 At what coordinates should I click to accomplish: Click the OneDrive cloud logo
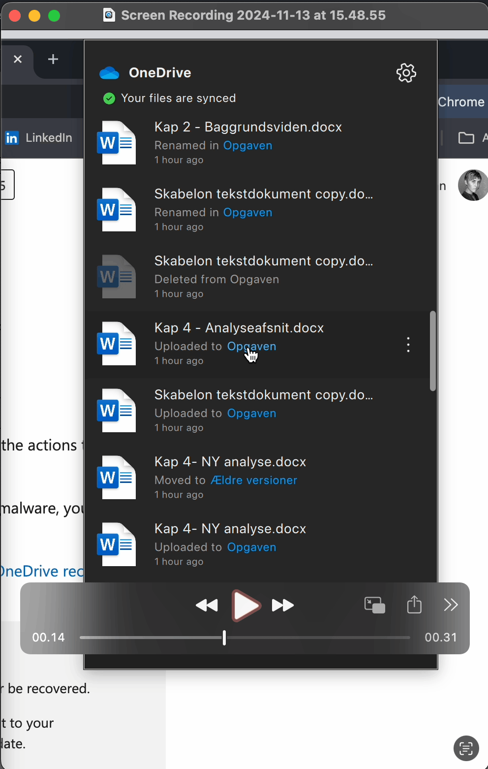click(x=109, y=73)
